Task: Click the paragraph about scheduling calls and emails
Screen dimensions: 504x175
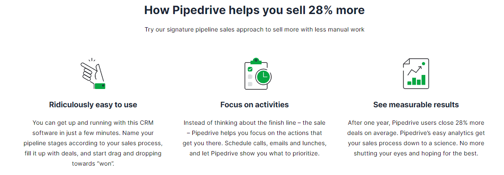Action: click(x=255, y=138)
